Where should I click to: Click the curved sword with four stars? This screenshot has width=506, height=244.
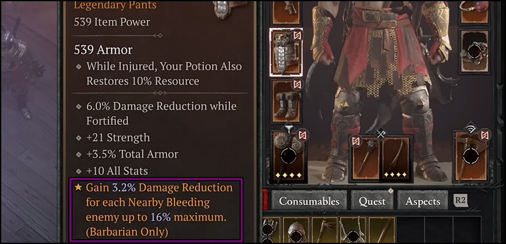[x=396, y=159]
